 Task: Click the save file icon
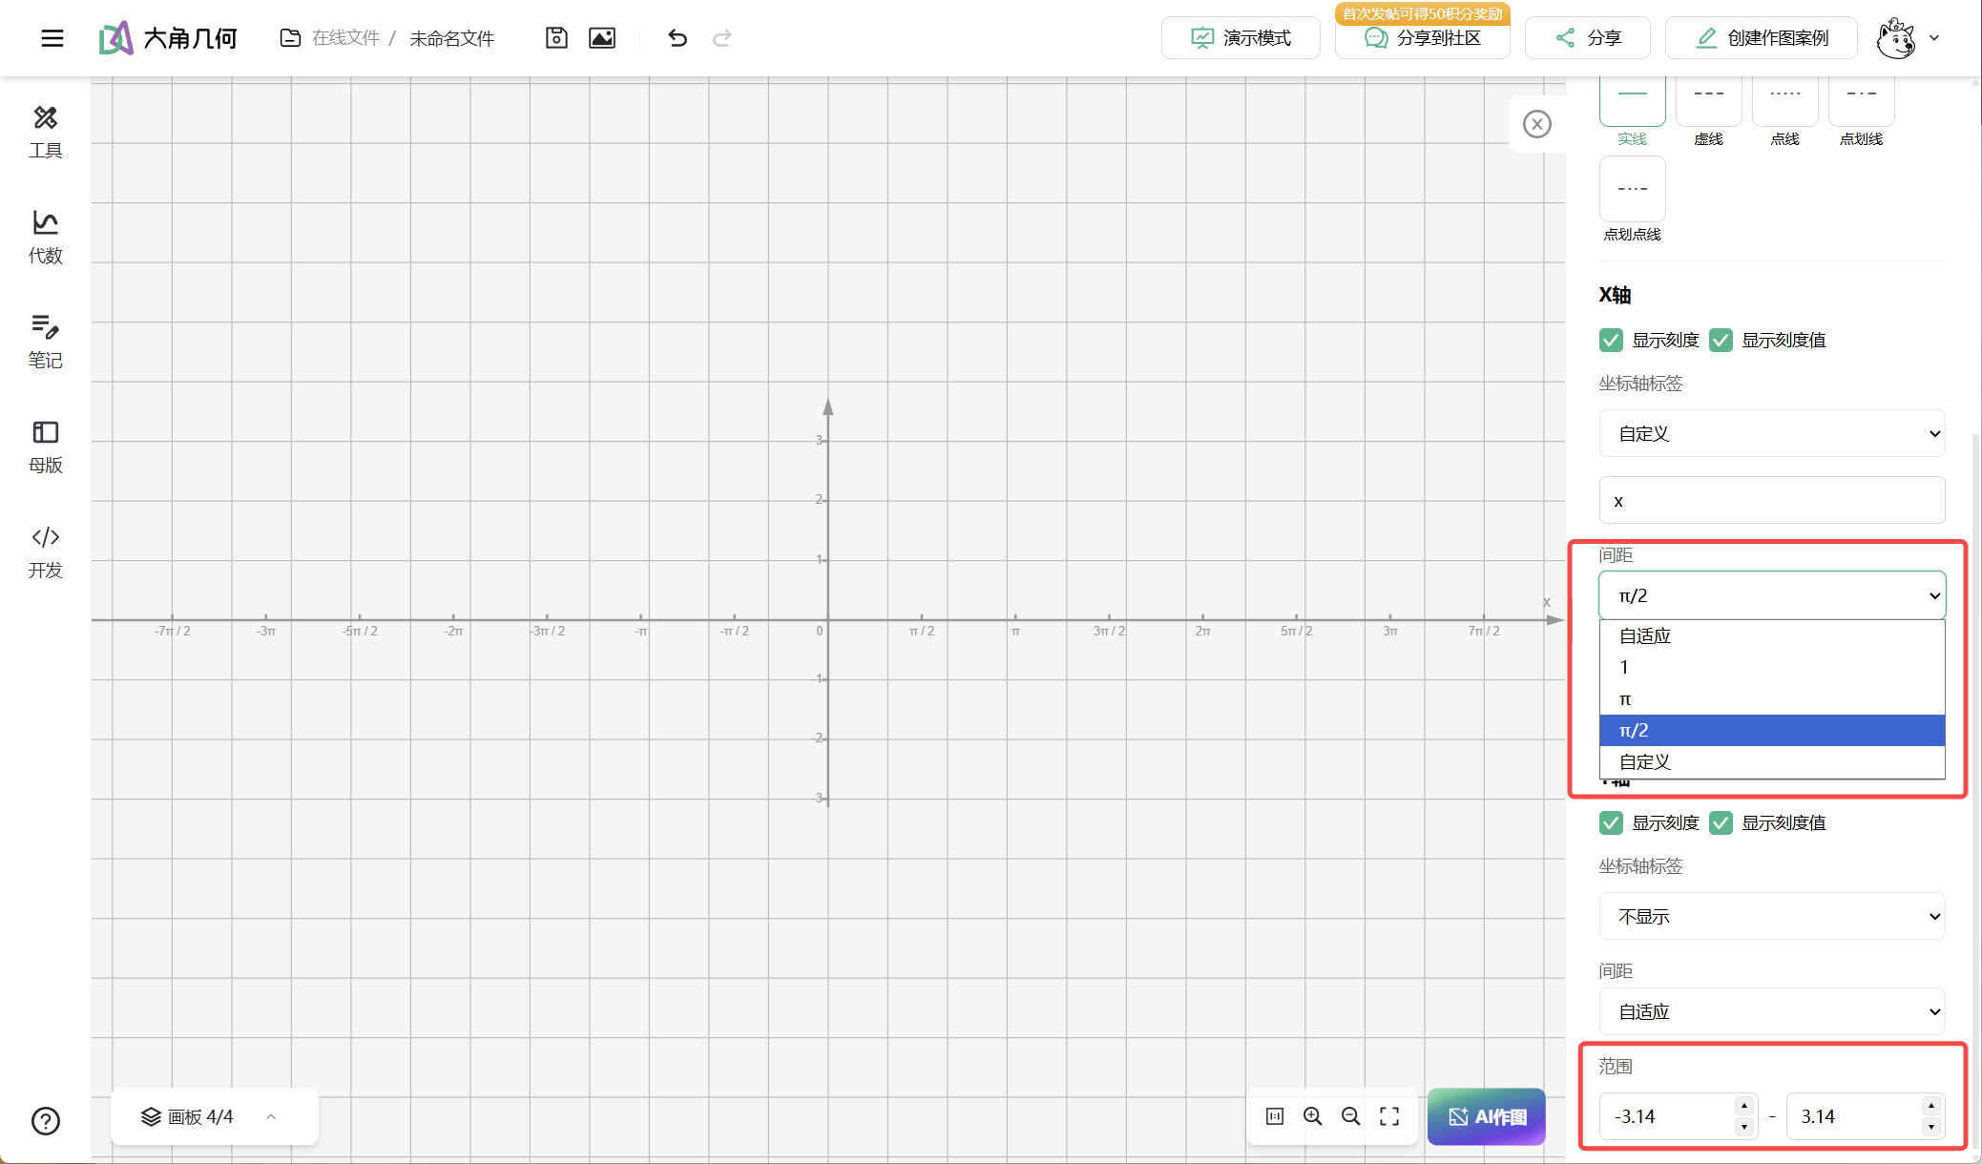pos(556,38)
